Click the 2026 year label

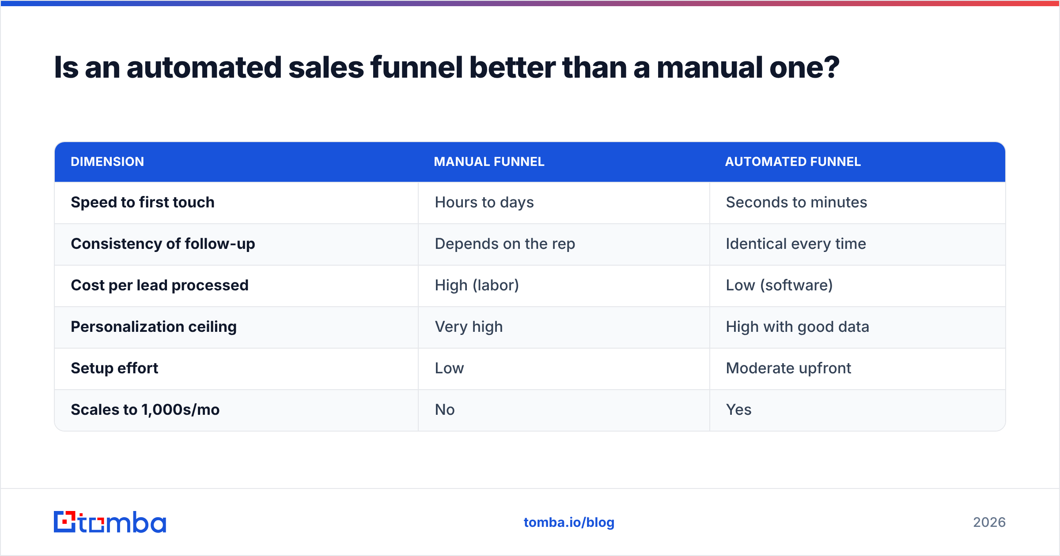tap(989, 522)
